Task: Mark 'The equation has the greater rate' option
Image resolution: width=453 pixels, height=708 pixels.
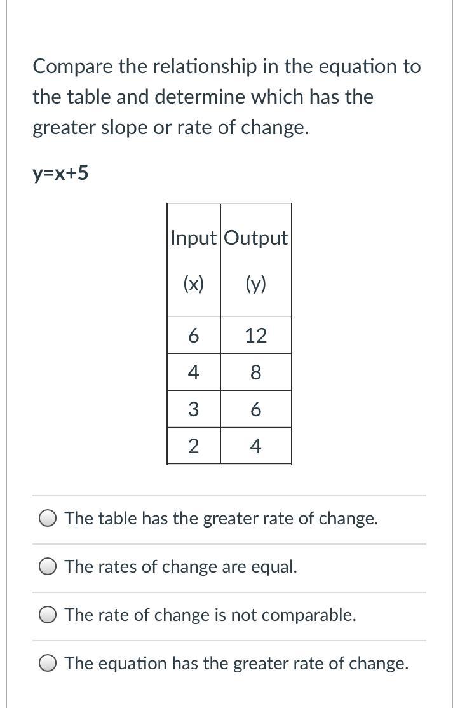Action: coord(48,664)
